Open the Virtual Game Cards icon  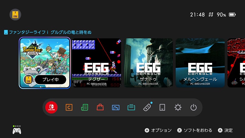click(162, 107)
